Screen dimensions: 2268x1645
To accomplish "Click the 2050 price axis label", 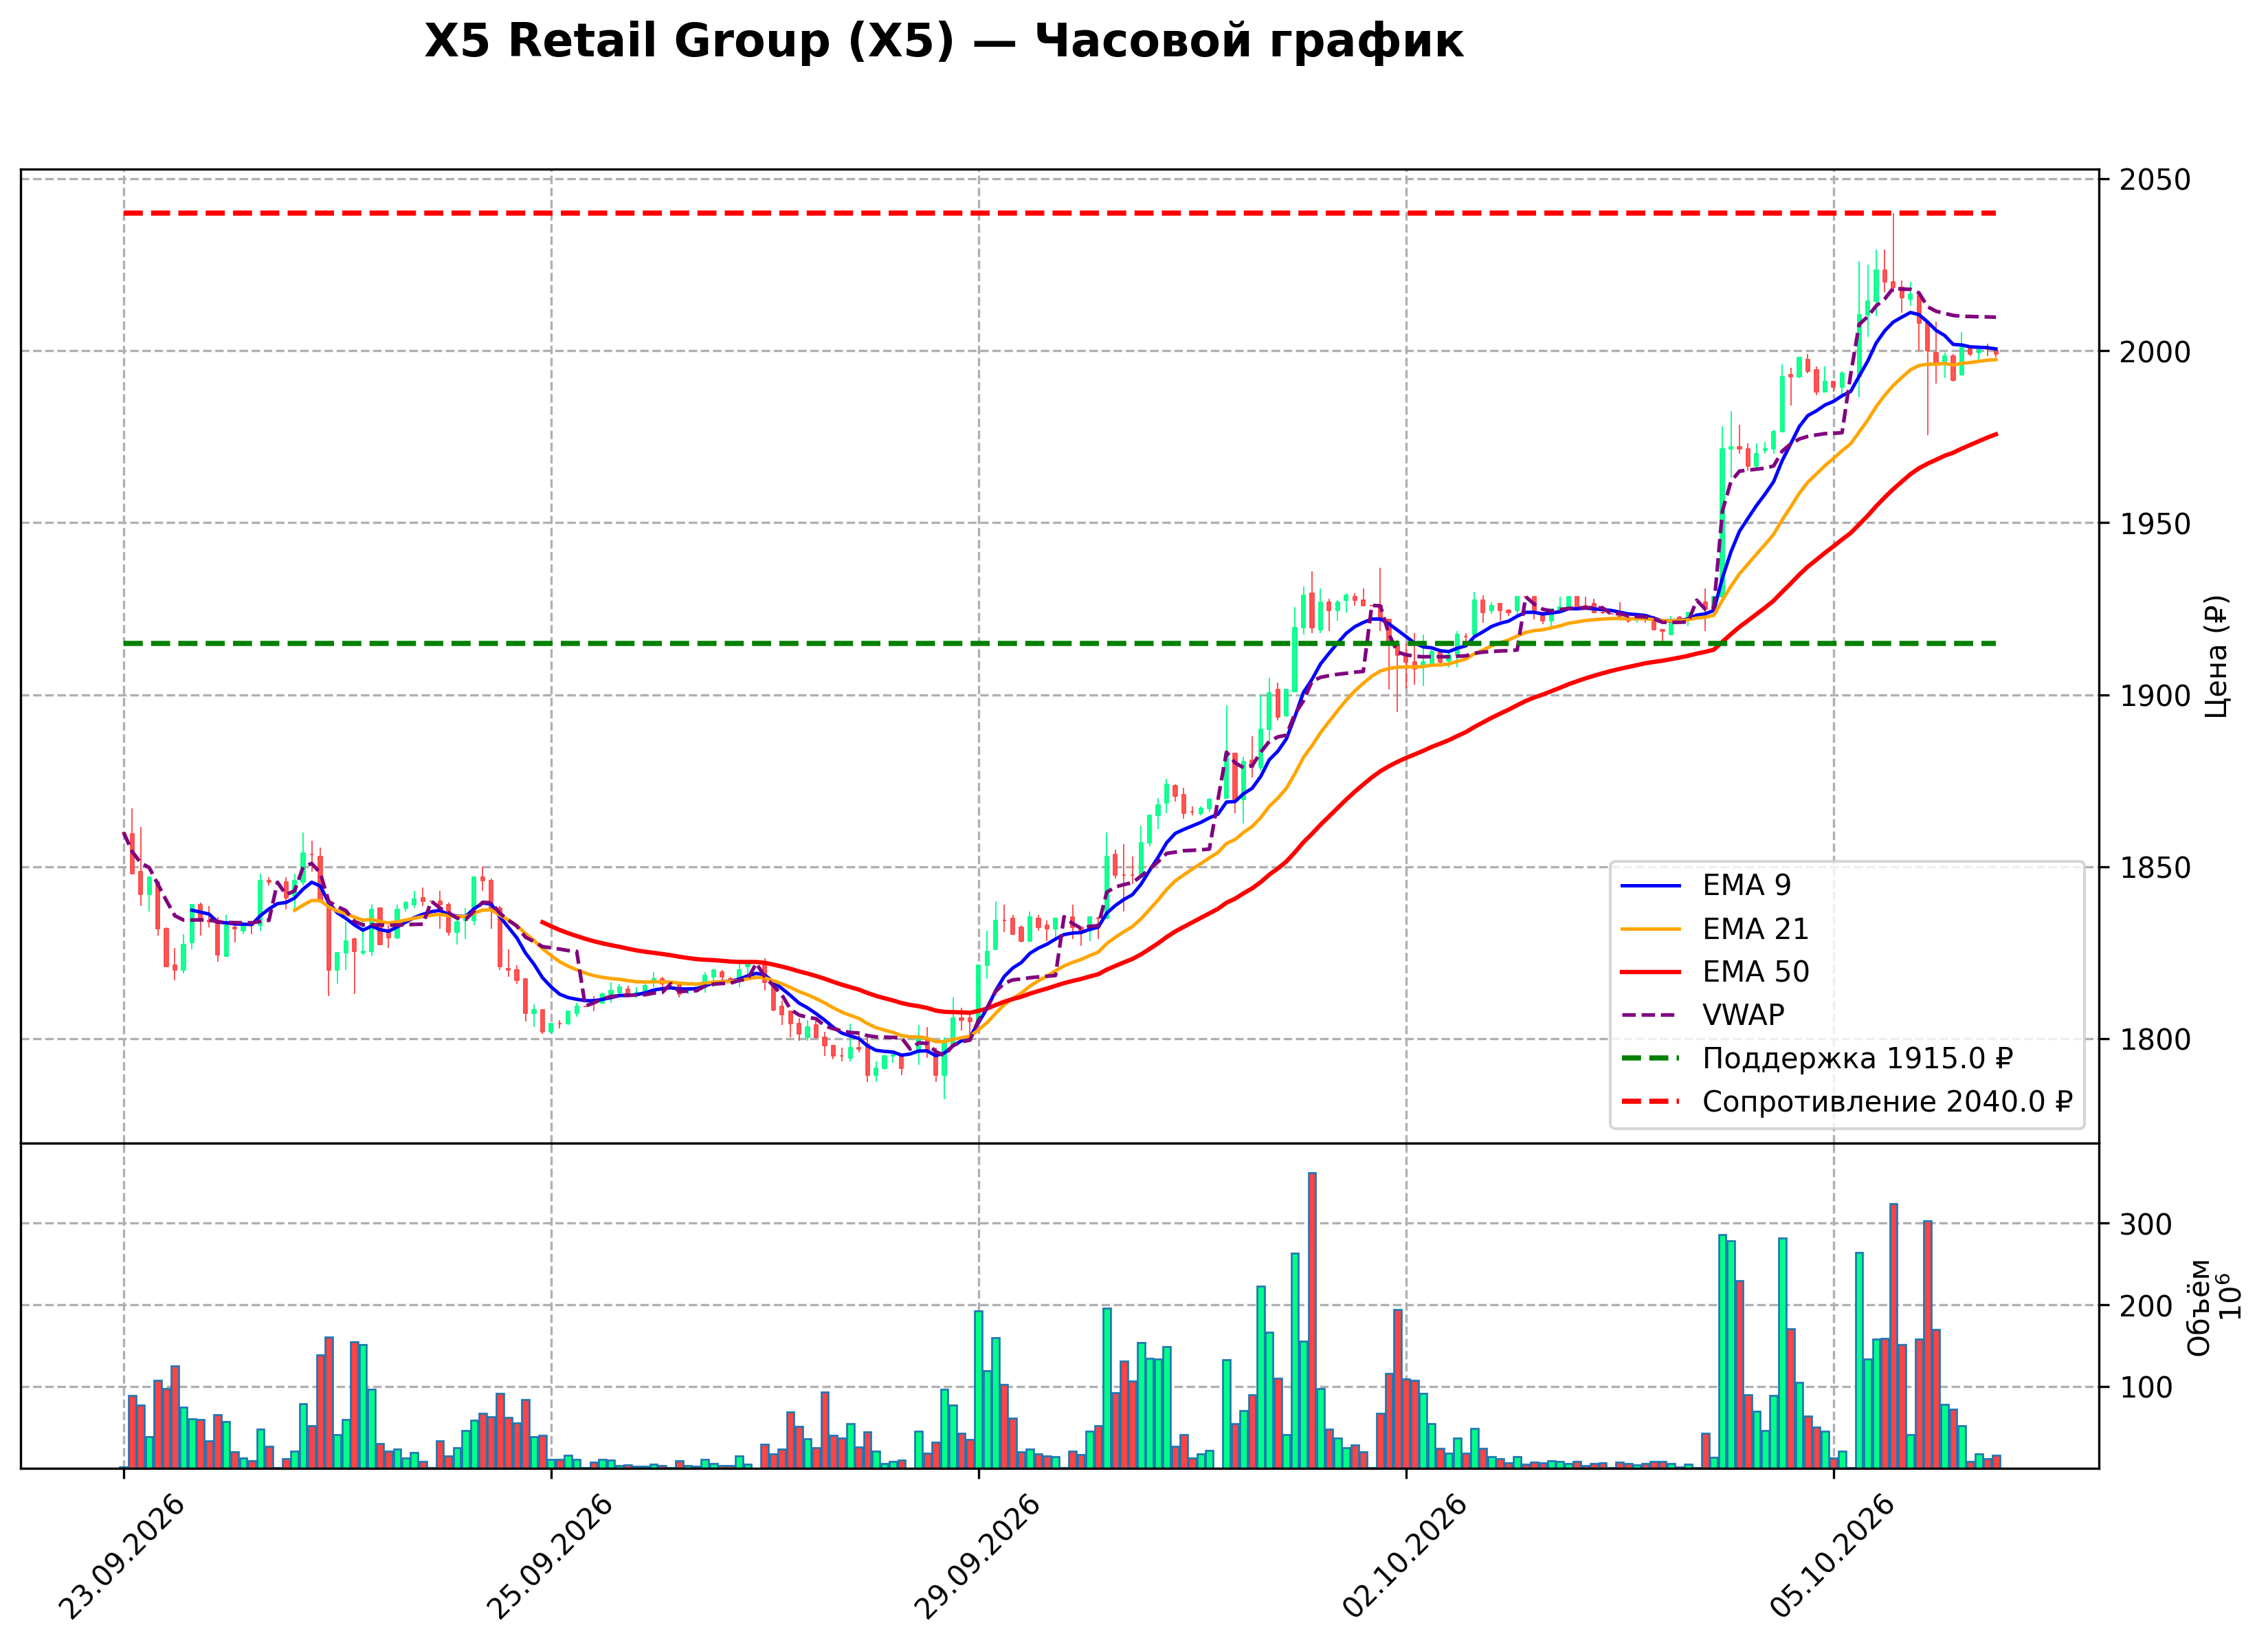I will (2156, 180).
